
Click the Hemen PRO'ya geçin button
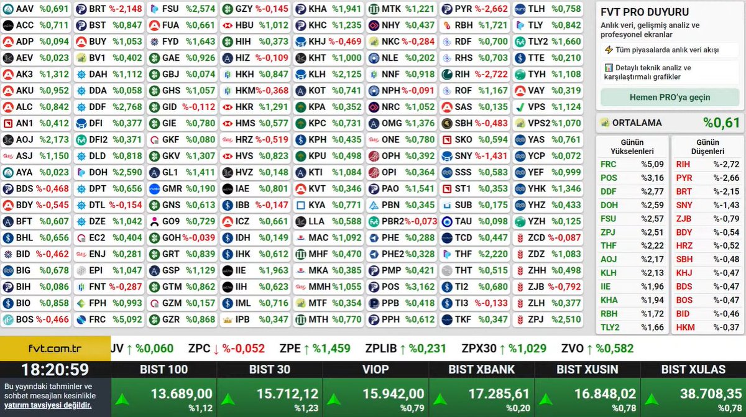tap(670, 98)
